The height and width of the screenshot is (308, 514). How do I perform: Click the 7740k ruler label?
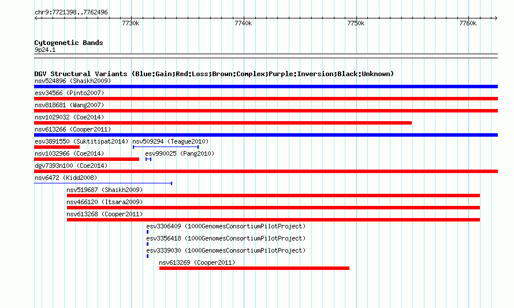pos(243,23)
